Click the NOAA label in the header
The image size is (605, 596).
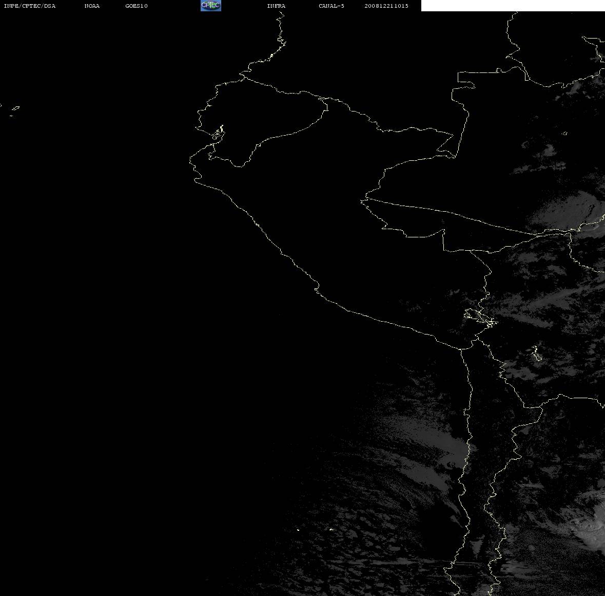coord(92,6)
